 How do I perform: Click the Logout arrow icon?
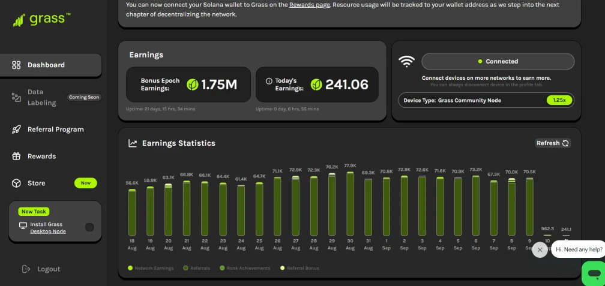click(26, 269)
